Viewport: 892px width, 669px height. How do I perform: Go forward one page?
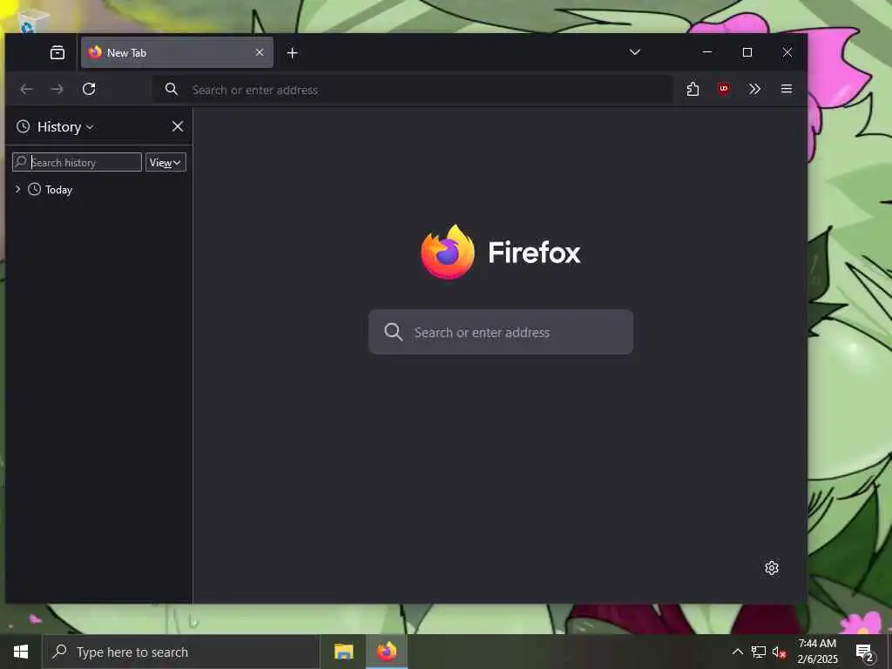[57, 89]
